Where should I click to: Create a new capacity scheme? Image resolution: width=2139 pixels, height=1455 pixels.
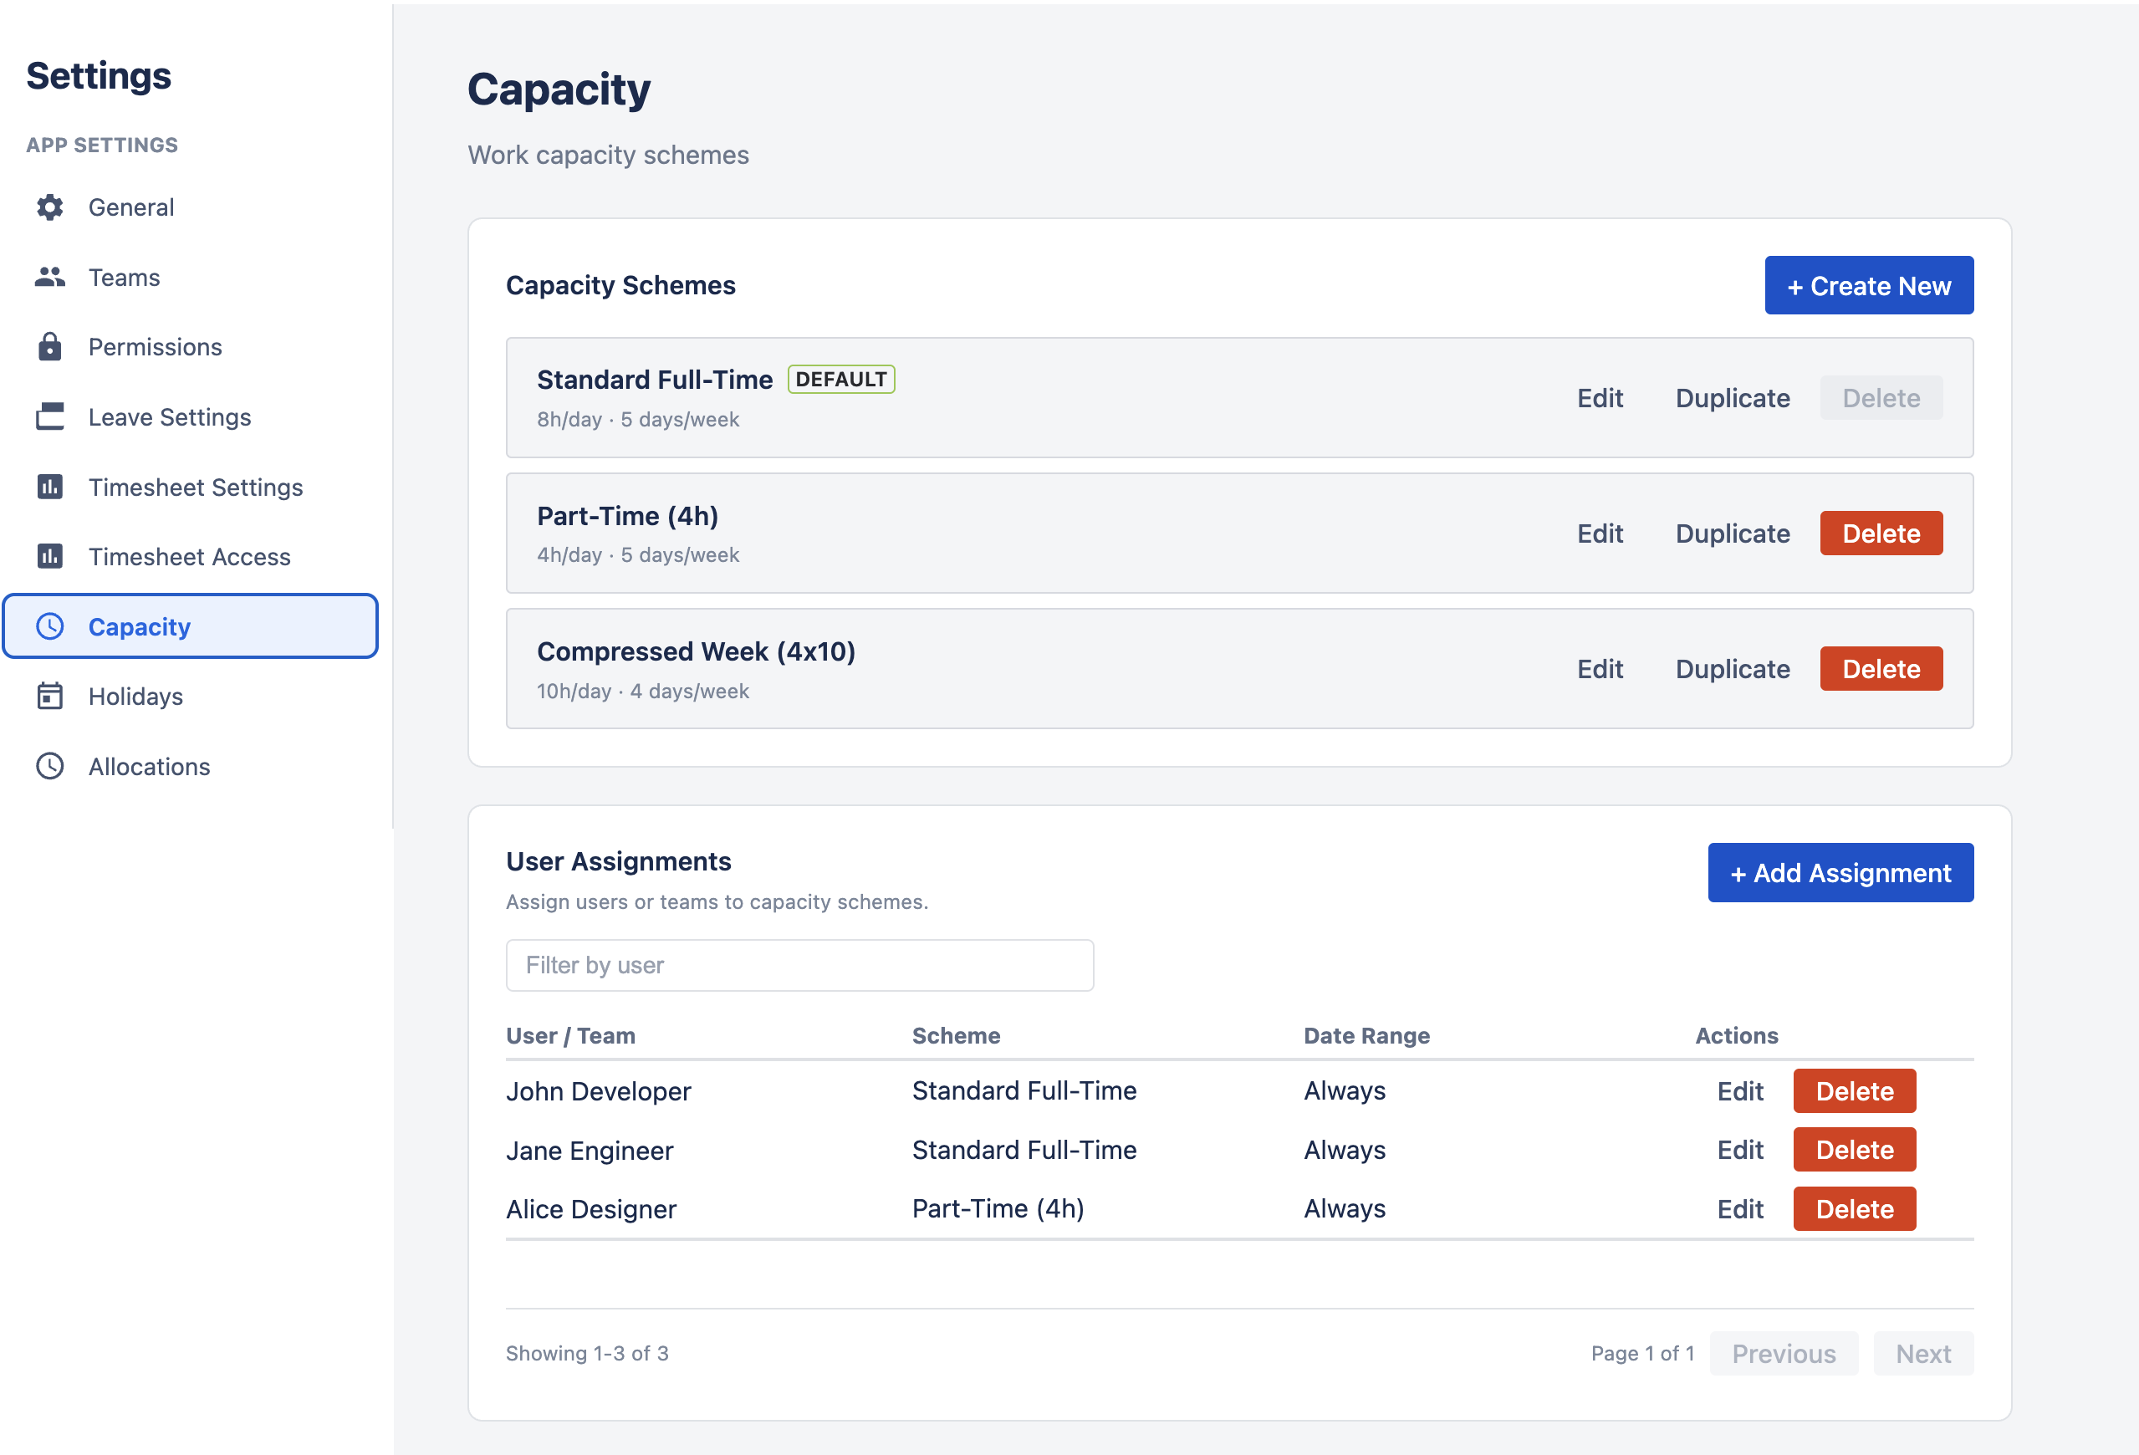tap(1868, 285)
